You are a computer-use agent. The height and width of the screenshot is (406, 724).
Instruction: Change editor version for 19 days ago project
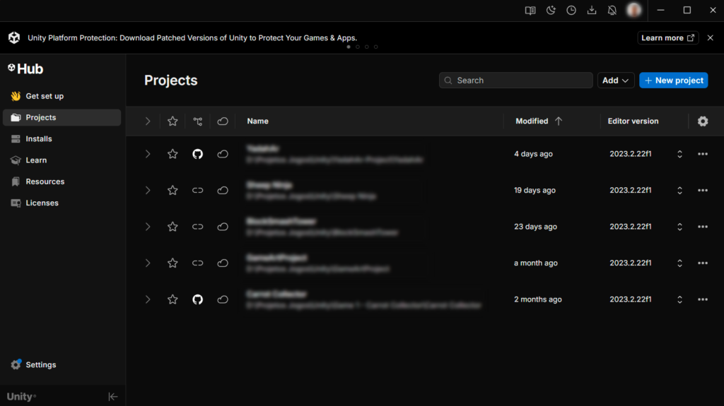tap(679, 190)
